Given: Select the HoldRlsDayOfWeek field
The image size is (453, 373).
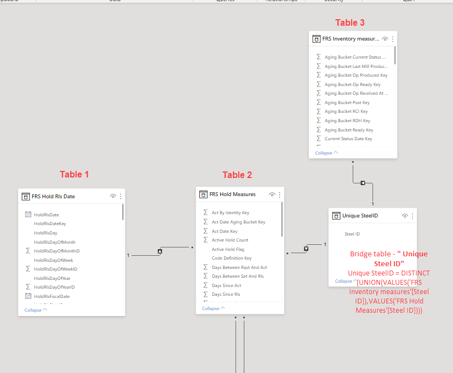Looking at the screenshot, I should click(54, 260).
